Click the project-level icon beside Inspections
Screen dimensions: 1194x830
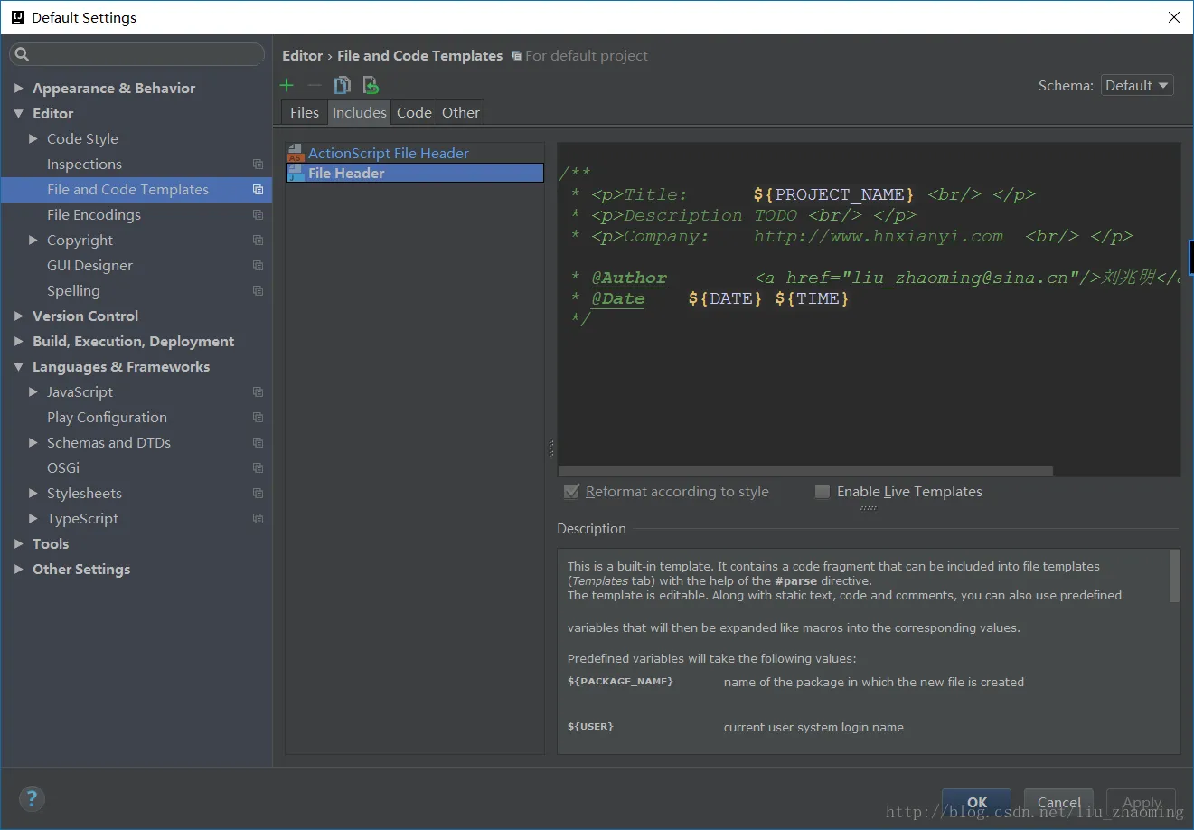click(258, 165)
